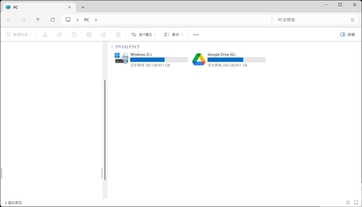
Task: Collapse the デバイスとドライブ group
Action: tap(112, 47)
